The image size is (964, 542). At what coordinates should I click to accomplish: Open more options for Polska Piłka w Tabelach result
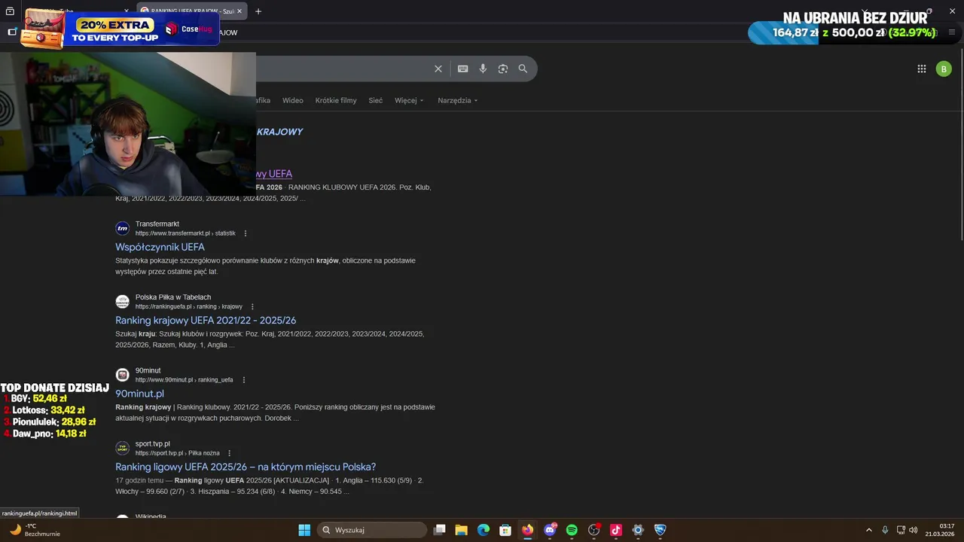(252, 306)
